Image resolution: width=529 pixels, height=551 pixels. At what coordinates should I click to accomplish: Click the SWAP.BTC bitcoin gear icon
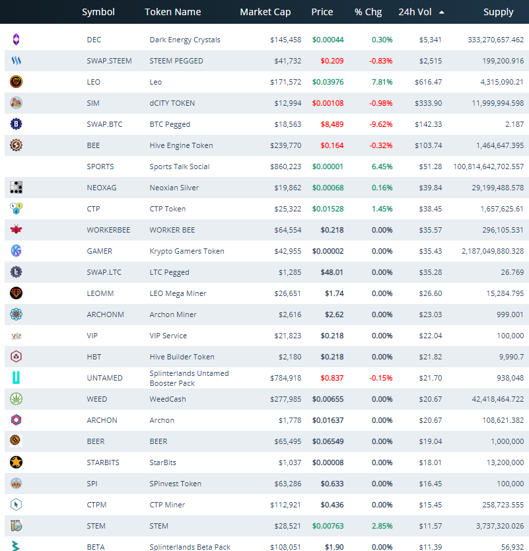[16, 124]
